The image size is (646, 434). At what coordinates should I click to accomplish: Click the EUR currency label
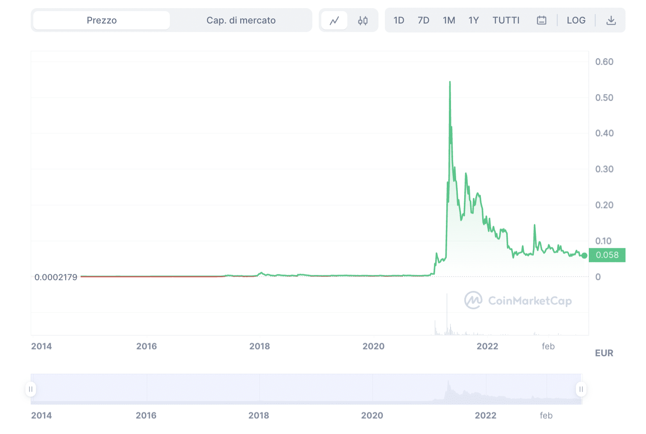pyautogui.click(x=604, y=353)
